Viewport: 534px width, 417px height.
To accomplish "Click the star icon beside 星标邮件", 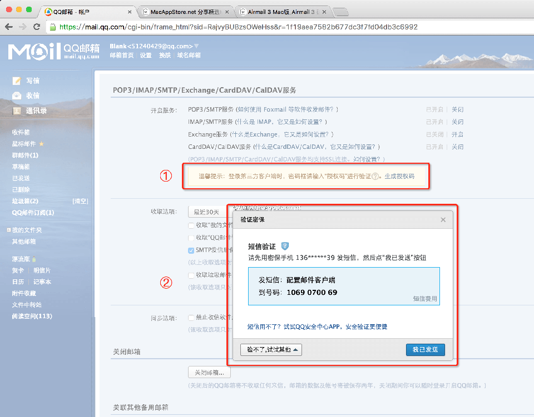I will tap(41, 144).
